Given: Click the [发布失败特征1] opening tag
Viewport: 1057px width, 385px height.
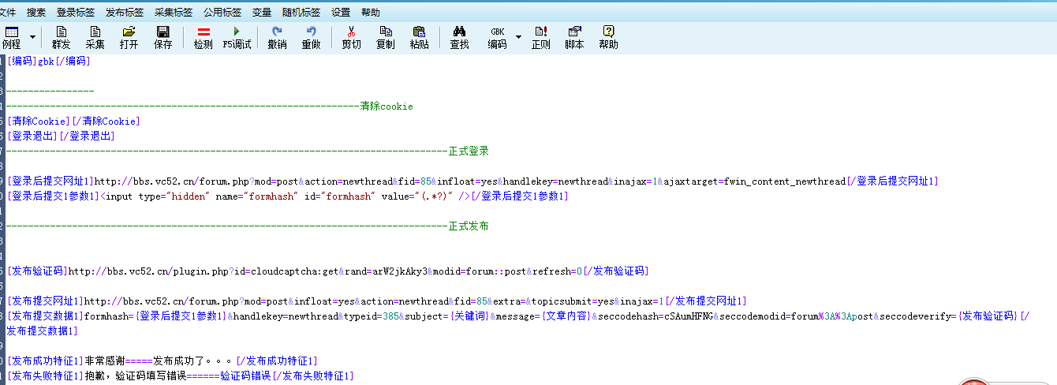Looking at the screenshot, I should pos(46,376).
